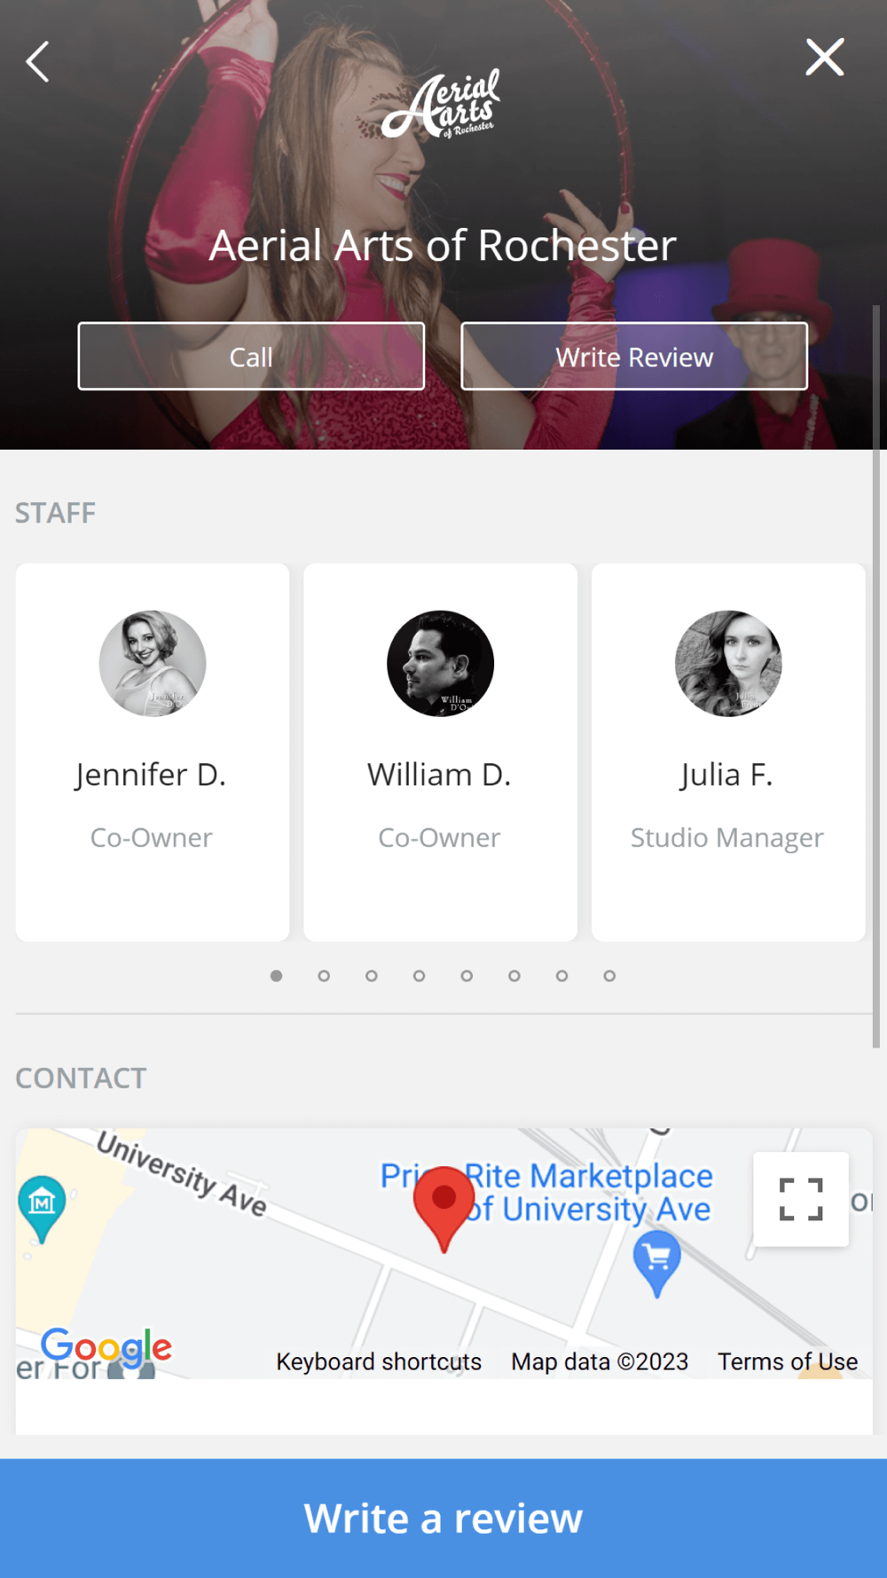Tap the Call button
The image size is (887, 1578).
point(251,356)
